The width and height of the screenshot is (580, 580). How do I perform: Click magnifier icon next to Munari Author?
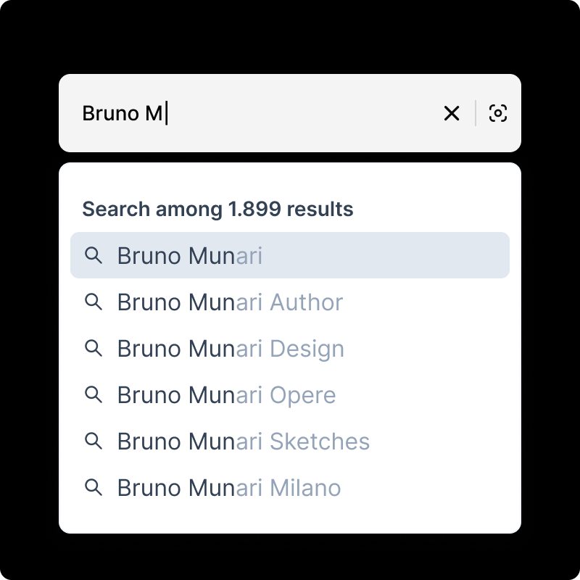pyautogui.click(x=94, y=302)
